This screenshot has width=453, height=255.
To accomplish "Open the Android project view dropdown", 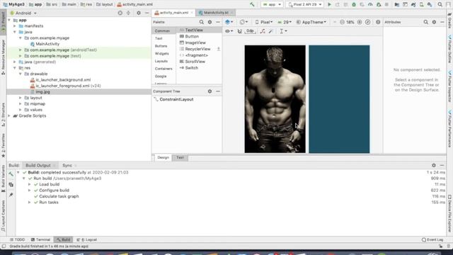I will (23, 13).
